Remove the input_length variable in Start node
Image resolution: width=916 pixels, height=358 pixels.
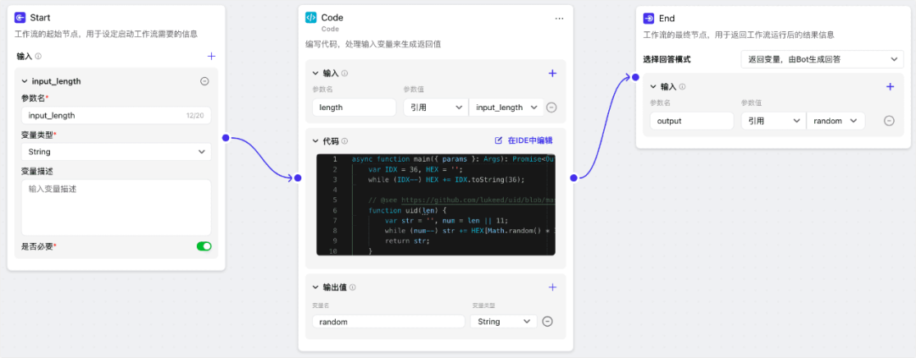[204, 81]
